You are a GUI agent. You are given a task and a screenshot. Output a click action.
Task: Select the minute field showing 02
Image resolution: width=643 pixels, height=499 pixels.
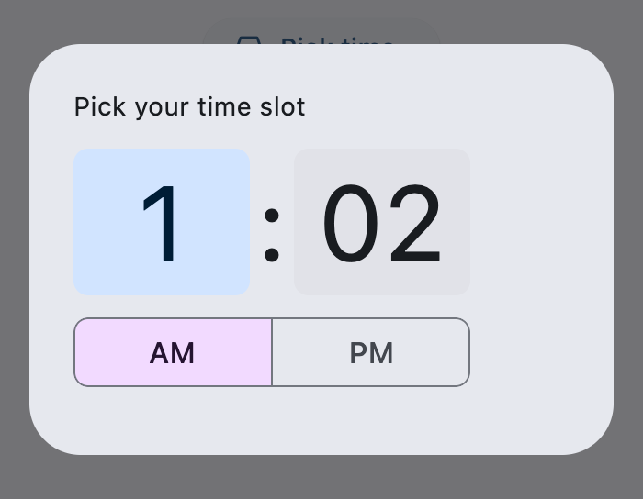382,222
